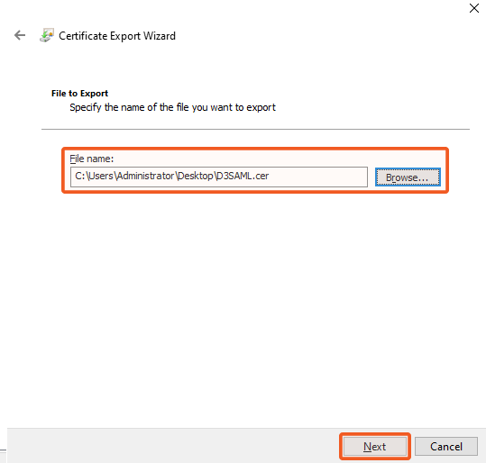
Task: Click 'Desktop' segment of the file path
Action: pos(196,176)
